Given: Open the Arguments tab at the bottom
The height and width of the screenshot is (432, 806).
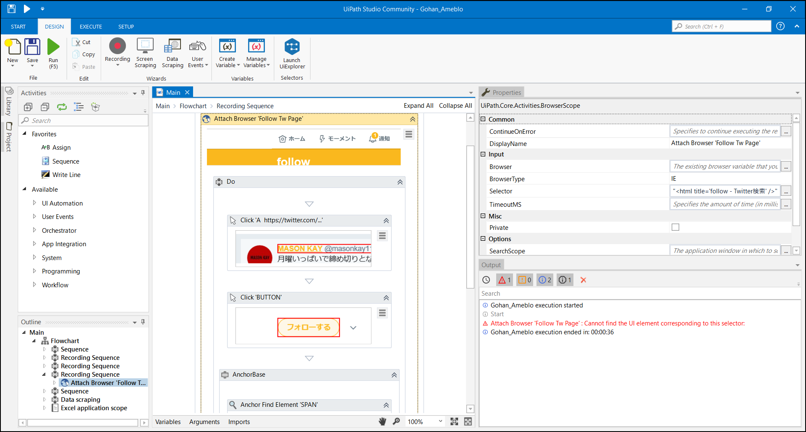Looking at the screenshot, I should (x=204, y=422).
